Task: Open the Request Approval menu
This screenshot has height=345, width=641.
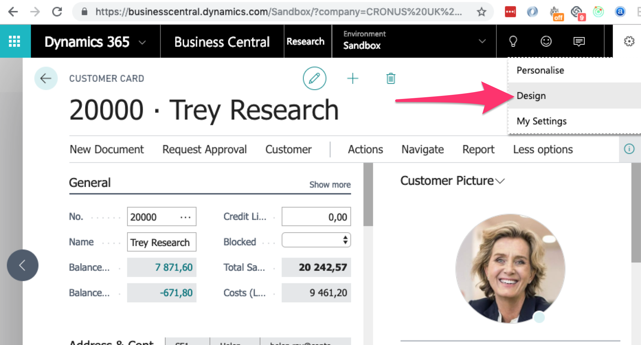Action: pos(204,149)
